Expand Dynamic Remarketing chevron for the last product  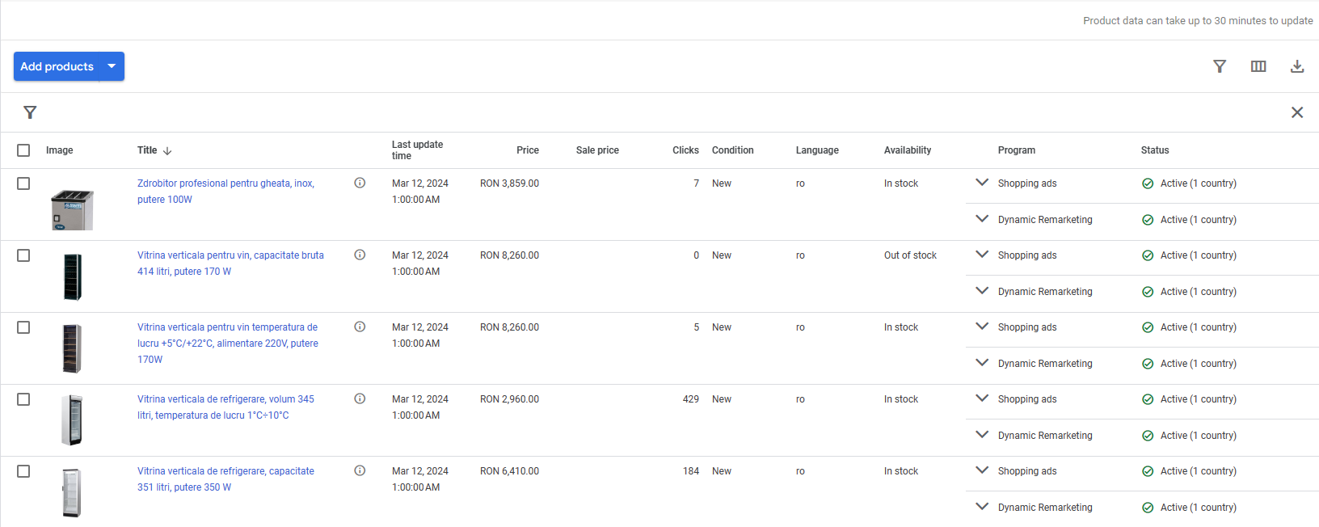pos(982,507)
